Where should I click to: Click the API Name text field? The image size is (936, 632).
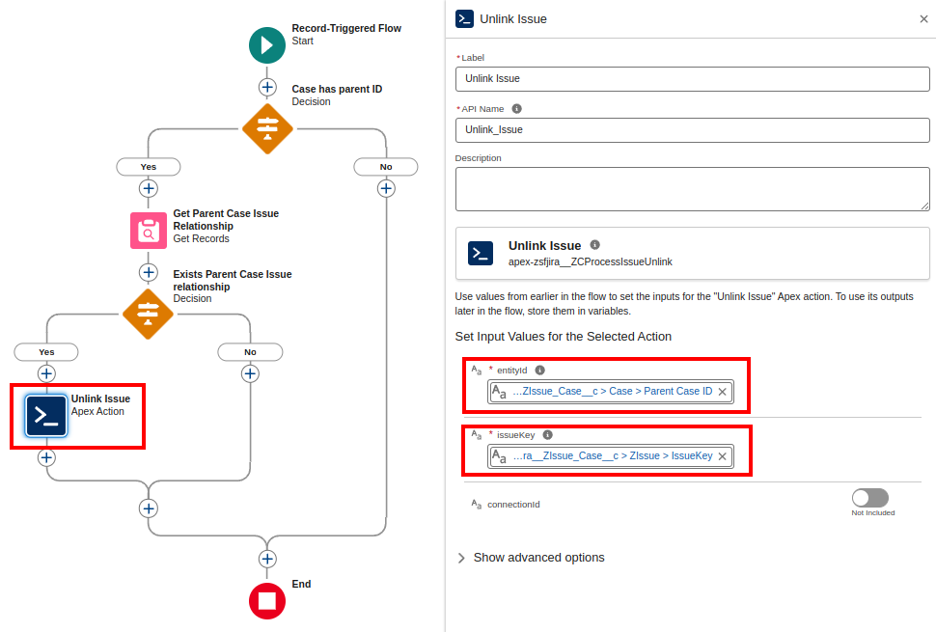point(692,129)
